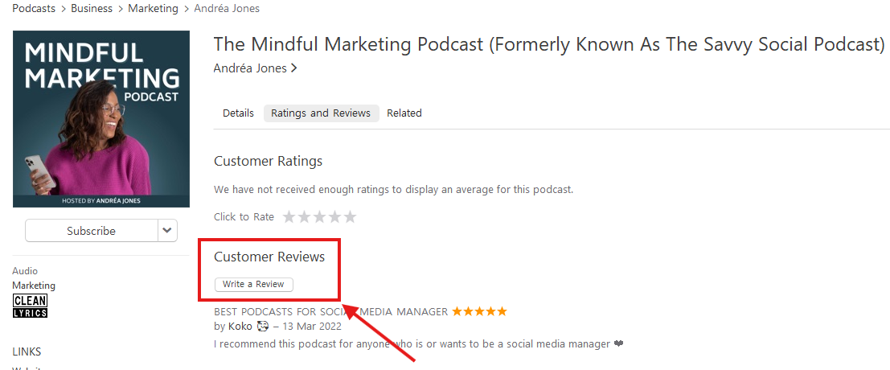Rate the podcast five stars

351,217
